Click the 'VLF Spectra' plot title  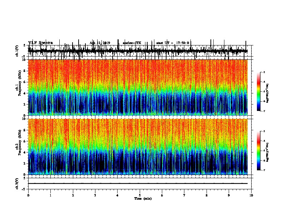pyautogui.click(x=40, y=43)
